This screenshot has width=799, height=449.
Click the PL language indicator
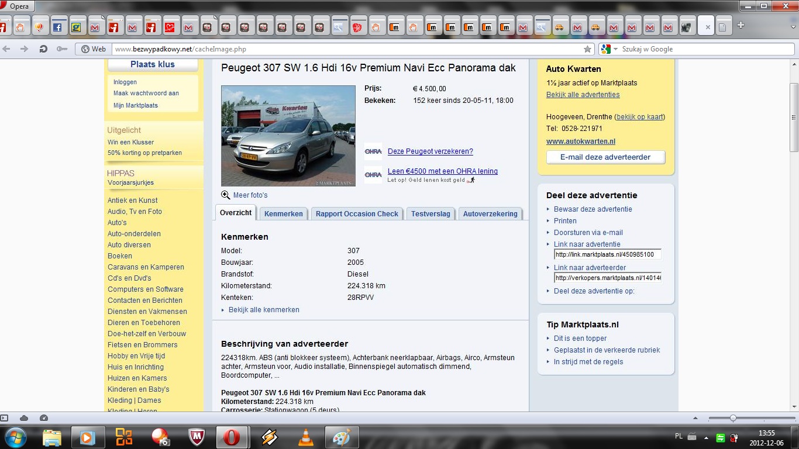[x=679, y=437]
